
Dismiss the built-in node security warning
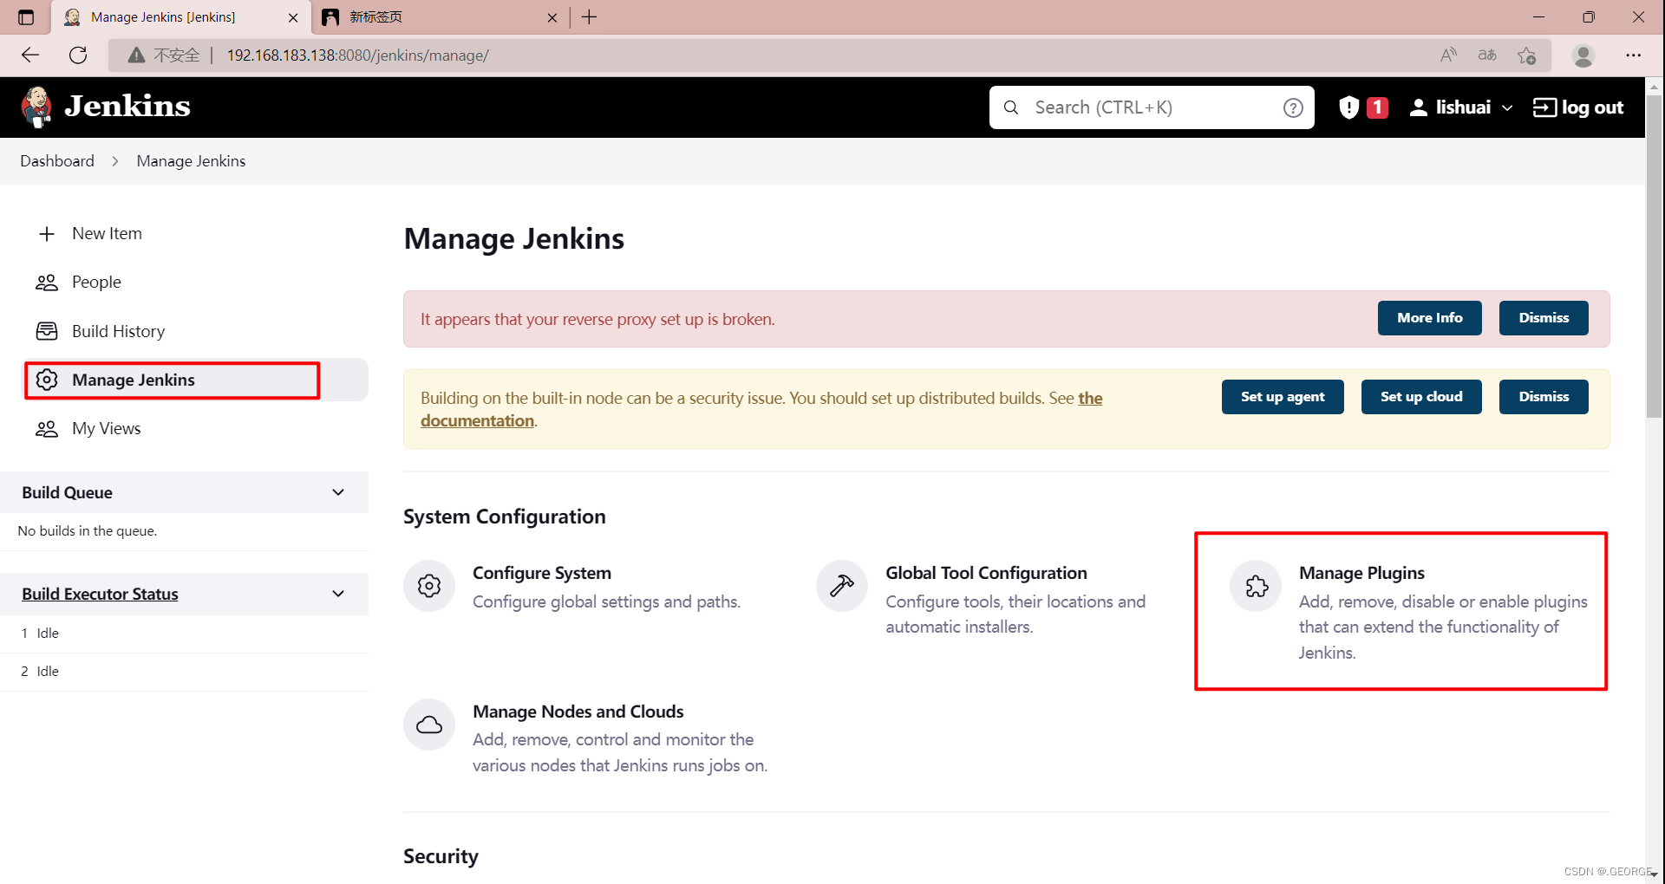1544,397
